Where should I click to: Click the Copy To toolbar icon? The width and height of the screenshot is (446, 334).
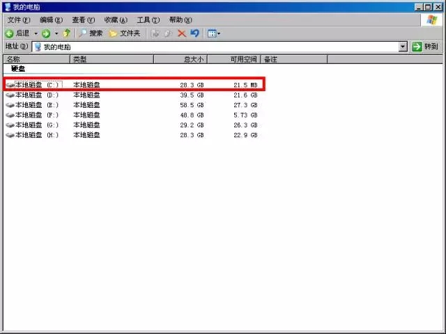pyautogui.click(x=168, y=33)
